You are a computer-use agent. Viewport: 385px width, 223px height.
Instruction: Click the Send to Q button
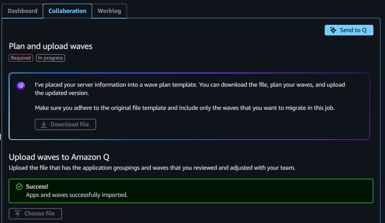click(349, 30)
